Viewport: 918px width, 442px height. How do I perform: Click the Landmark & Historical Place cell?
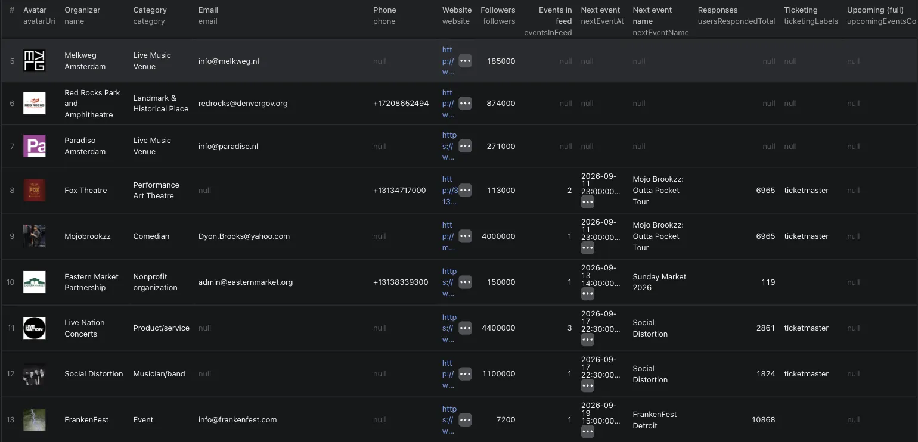coord(161,103)
